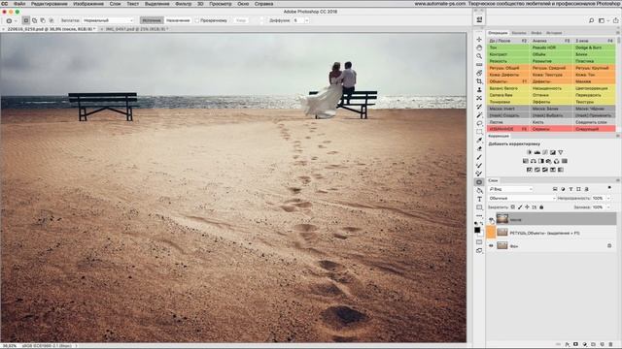622x349 pixels.
Task: Open the Изображение menu
Action: tap(88, 4)
